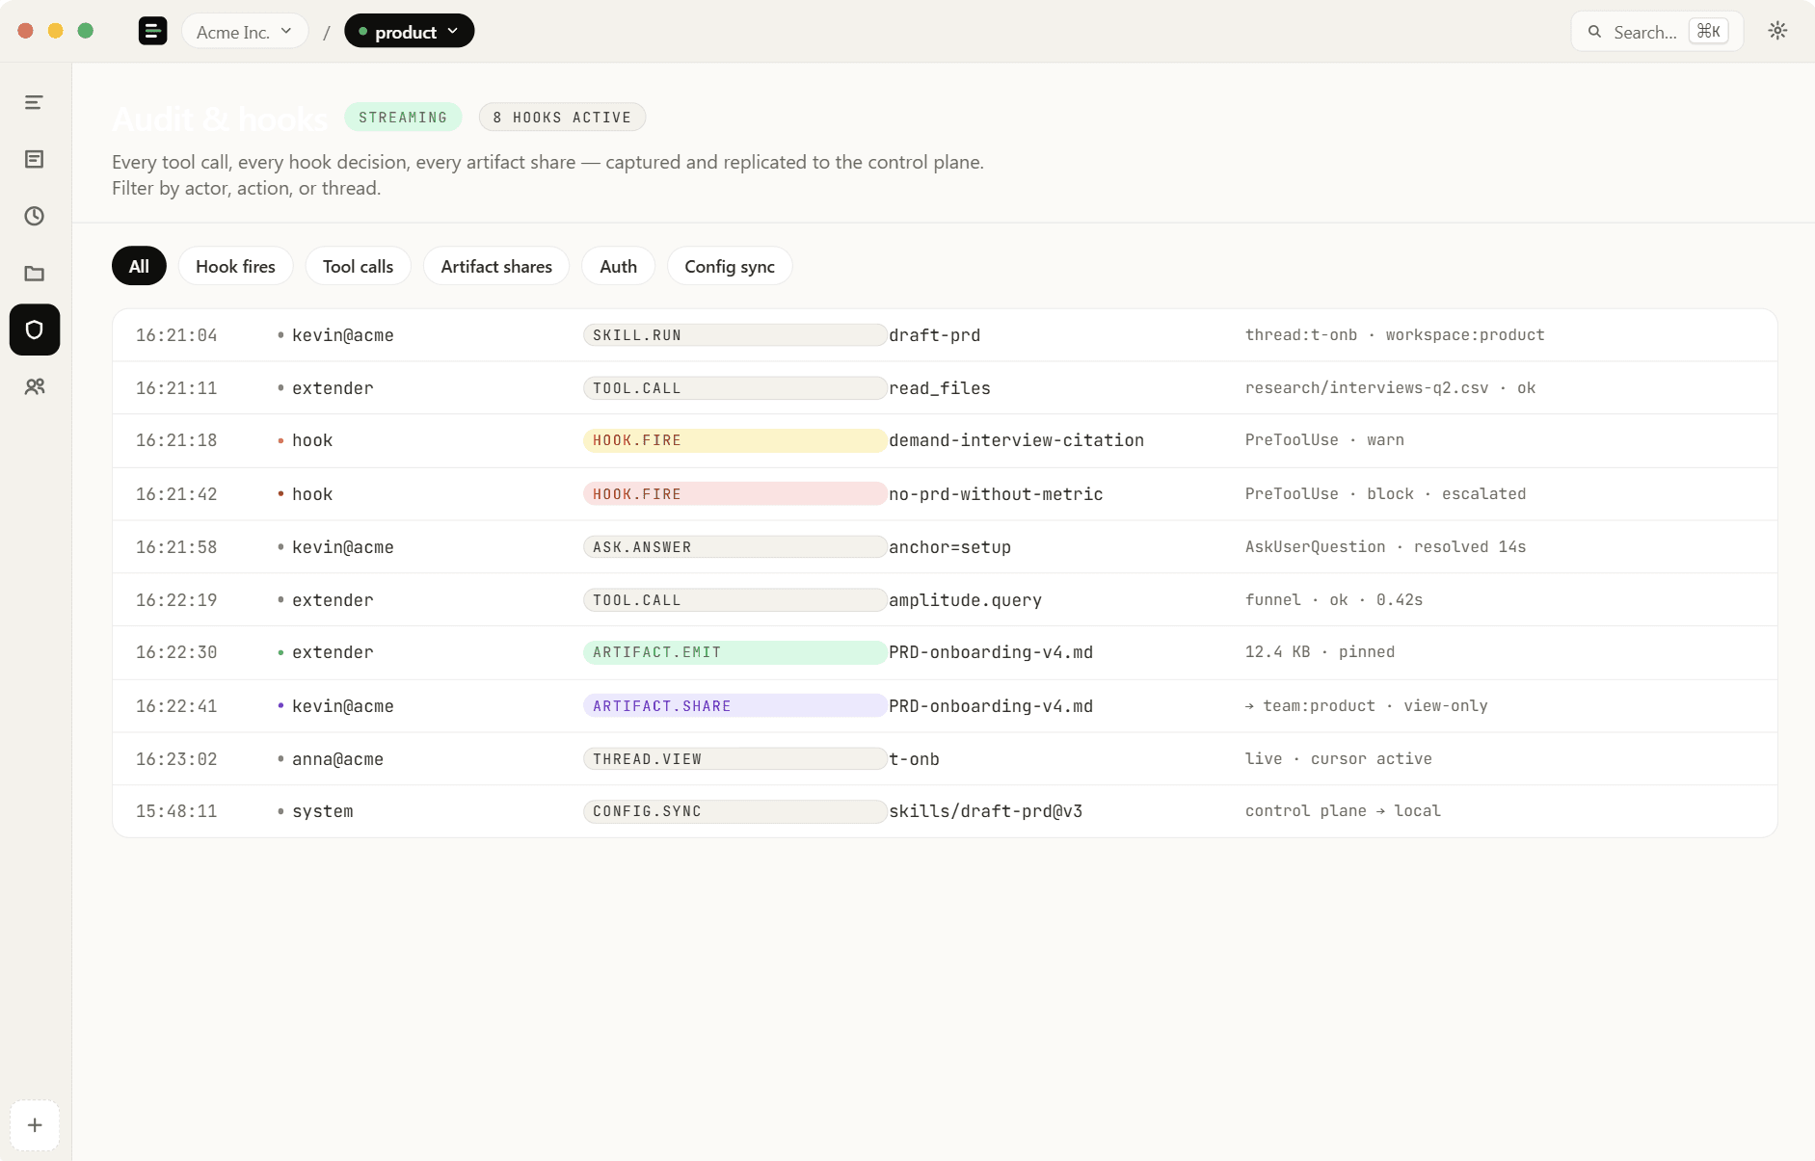Click red HOOK.FIRE tag for no-prd-without-metric
Screen dimensions: 1815x1161
coord(734,494)
